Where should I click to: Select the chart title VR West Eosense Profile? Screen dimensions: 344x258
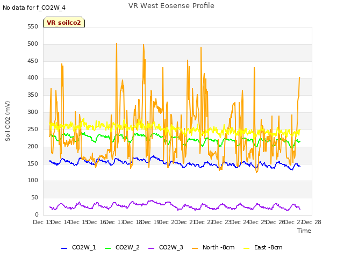(x=171, y=6)
